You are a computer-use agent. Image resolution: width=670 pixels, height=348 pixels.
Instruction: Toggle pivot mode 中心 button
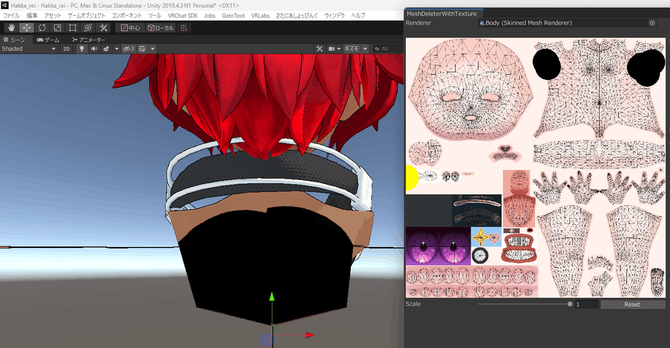coord(131,27)
